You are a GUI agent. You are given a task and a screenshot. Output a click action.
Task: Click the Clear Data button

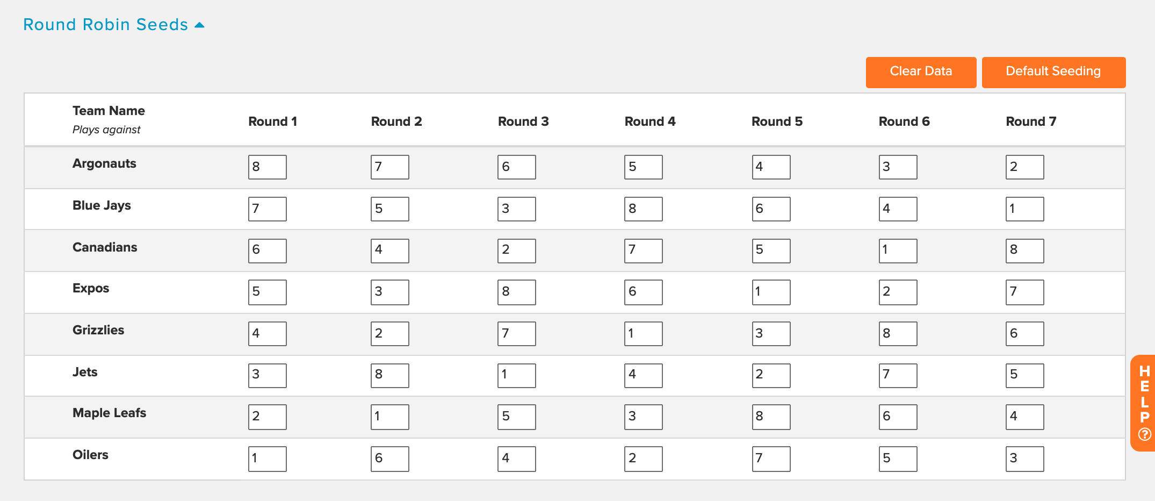point(921,72)
